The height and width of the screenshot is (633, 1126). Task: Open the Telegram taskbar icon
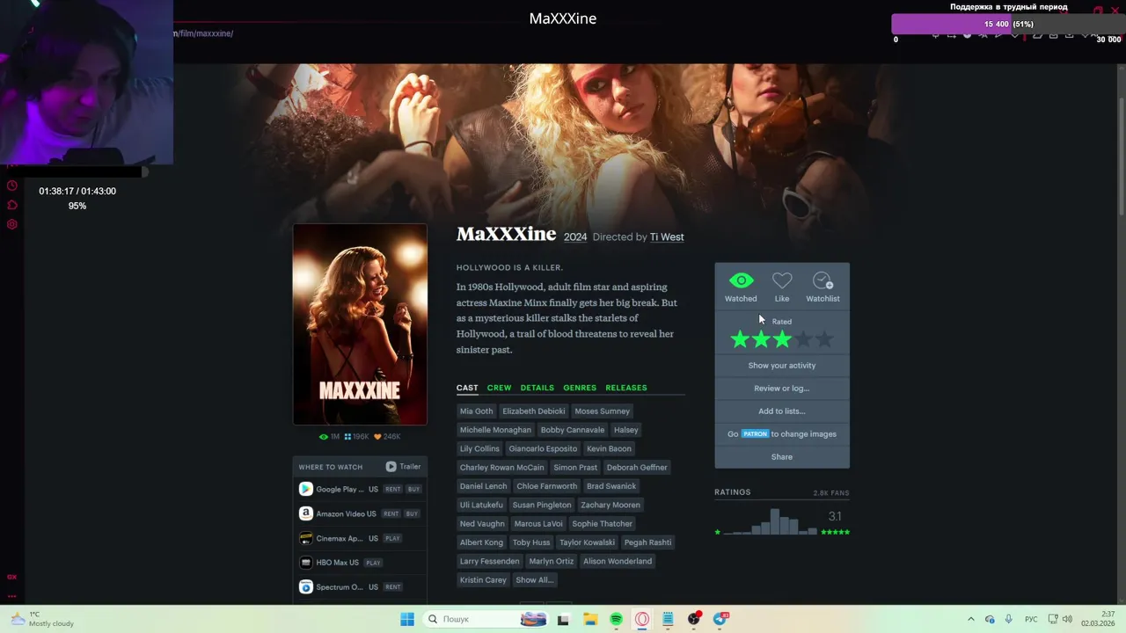tap(720, 619)
